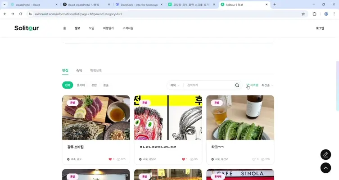Expand the 최신순 sort dropdown

(x=267, y=85)
